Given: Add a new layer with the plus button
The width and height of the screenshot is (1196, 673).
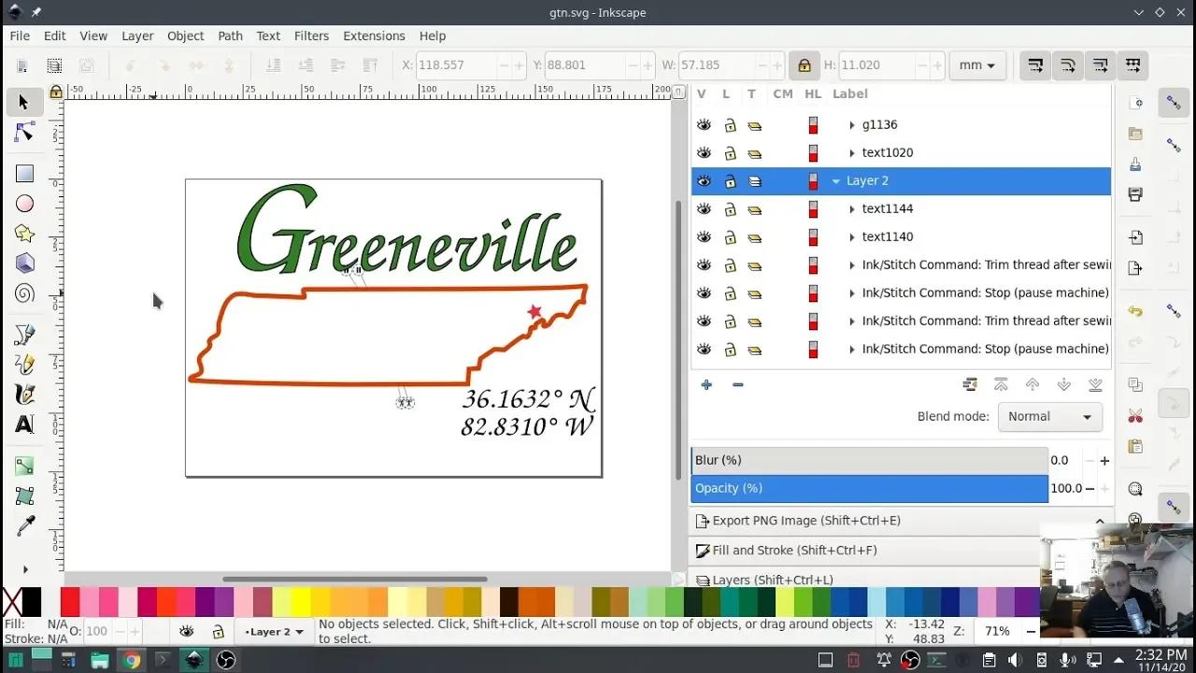Looking at the screenshot, I should tap(706, 384).
